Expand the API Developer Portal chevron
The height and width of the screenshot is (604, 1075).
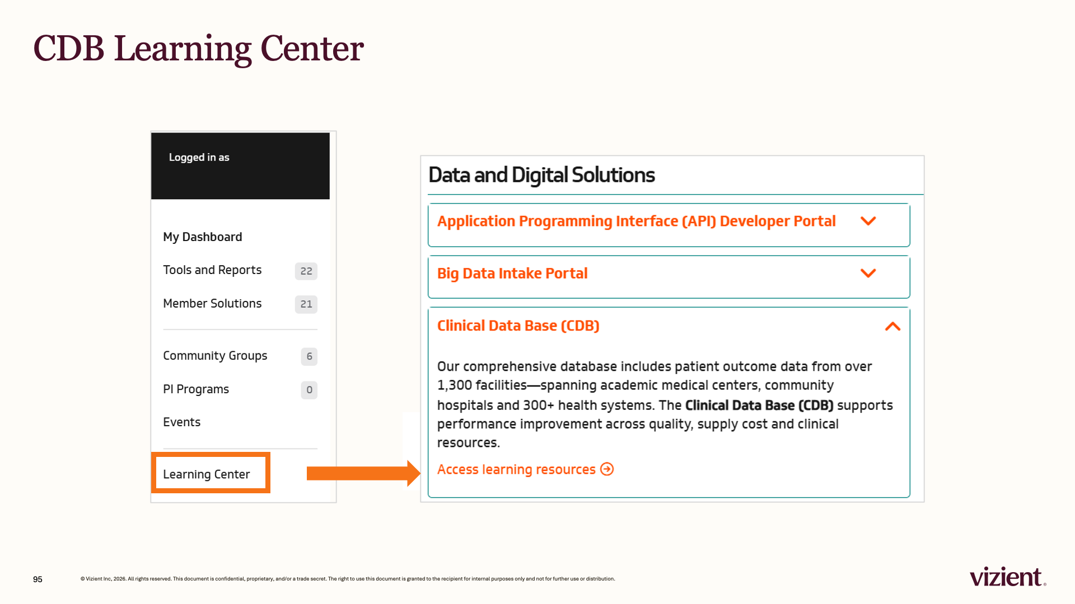[x=868, y=221]
